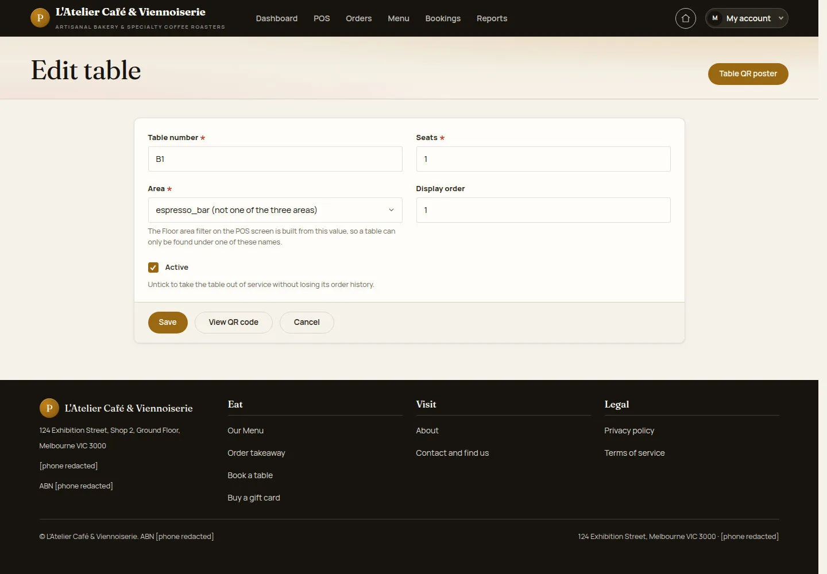
Task: Click into the Display order field
Action: click(543, 210)
